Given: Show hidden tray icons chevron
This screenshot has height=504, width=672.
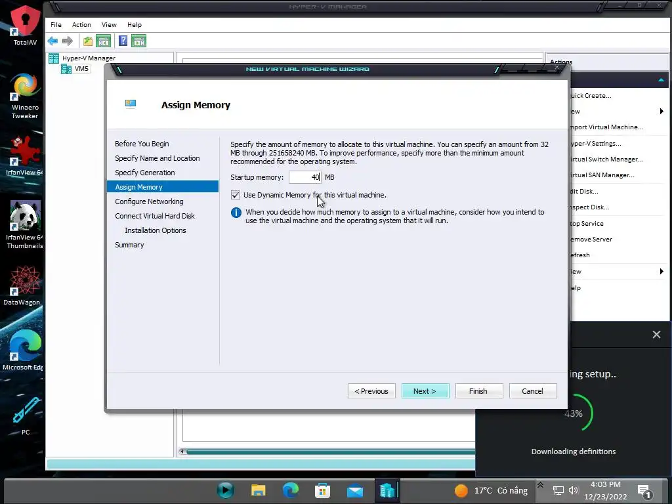Looking at the screenshot, I should pyautogui.click(x=541, y=485).
